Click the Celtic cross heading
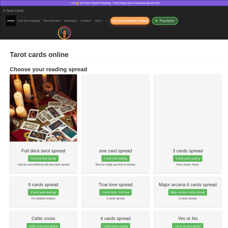This screenshot has width=228, height=228. point(43,218)
